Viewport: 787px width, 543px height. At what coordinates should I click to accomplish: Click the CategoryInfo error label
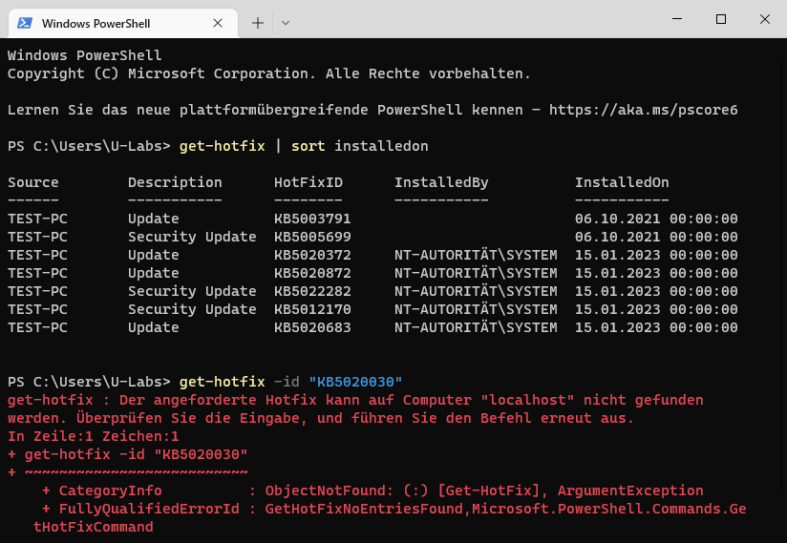tap(111, 491)
